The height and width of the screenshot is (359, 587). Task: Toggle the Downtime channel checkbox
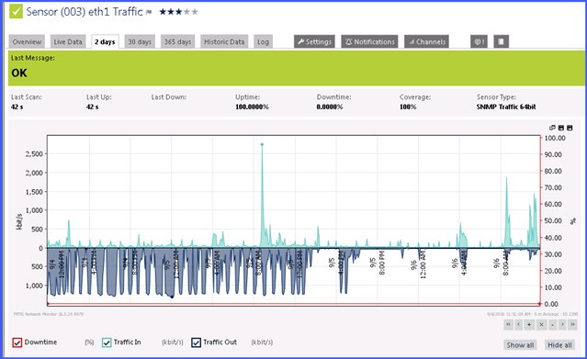click(17, 342)
